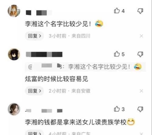Screen dimensions: 152x135
Task: Reply to the comment from 安徽
Action: tap(34, 91)
